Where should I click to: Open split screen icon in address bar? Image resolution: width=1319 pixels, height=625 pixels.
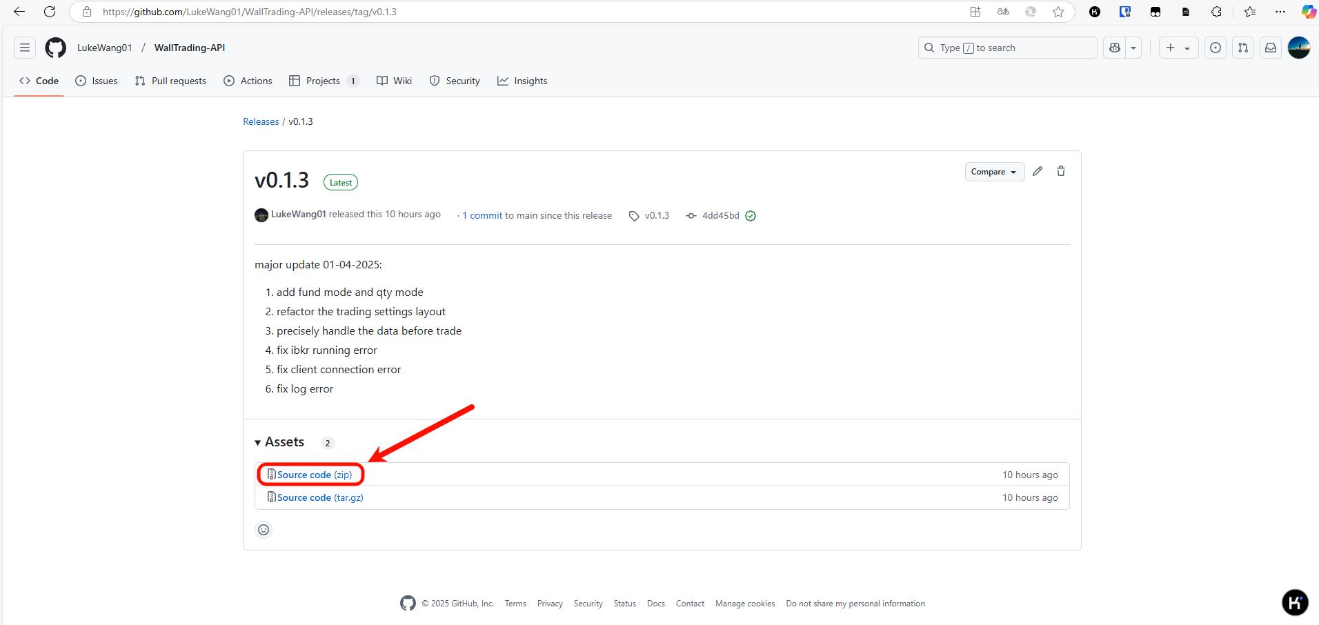(x=975, y=12)
